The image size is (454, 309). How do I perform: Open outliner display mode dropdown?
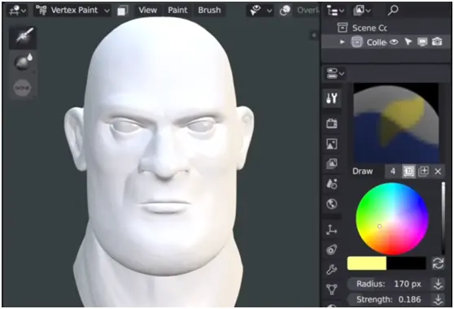coord(335,11)
